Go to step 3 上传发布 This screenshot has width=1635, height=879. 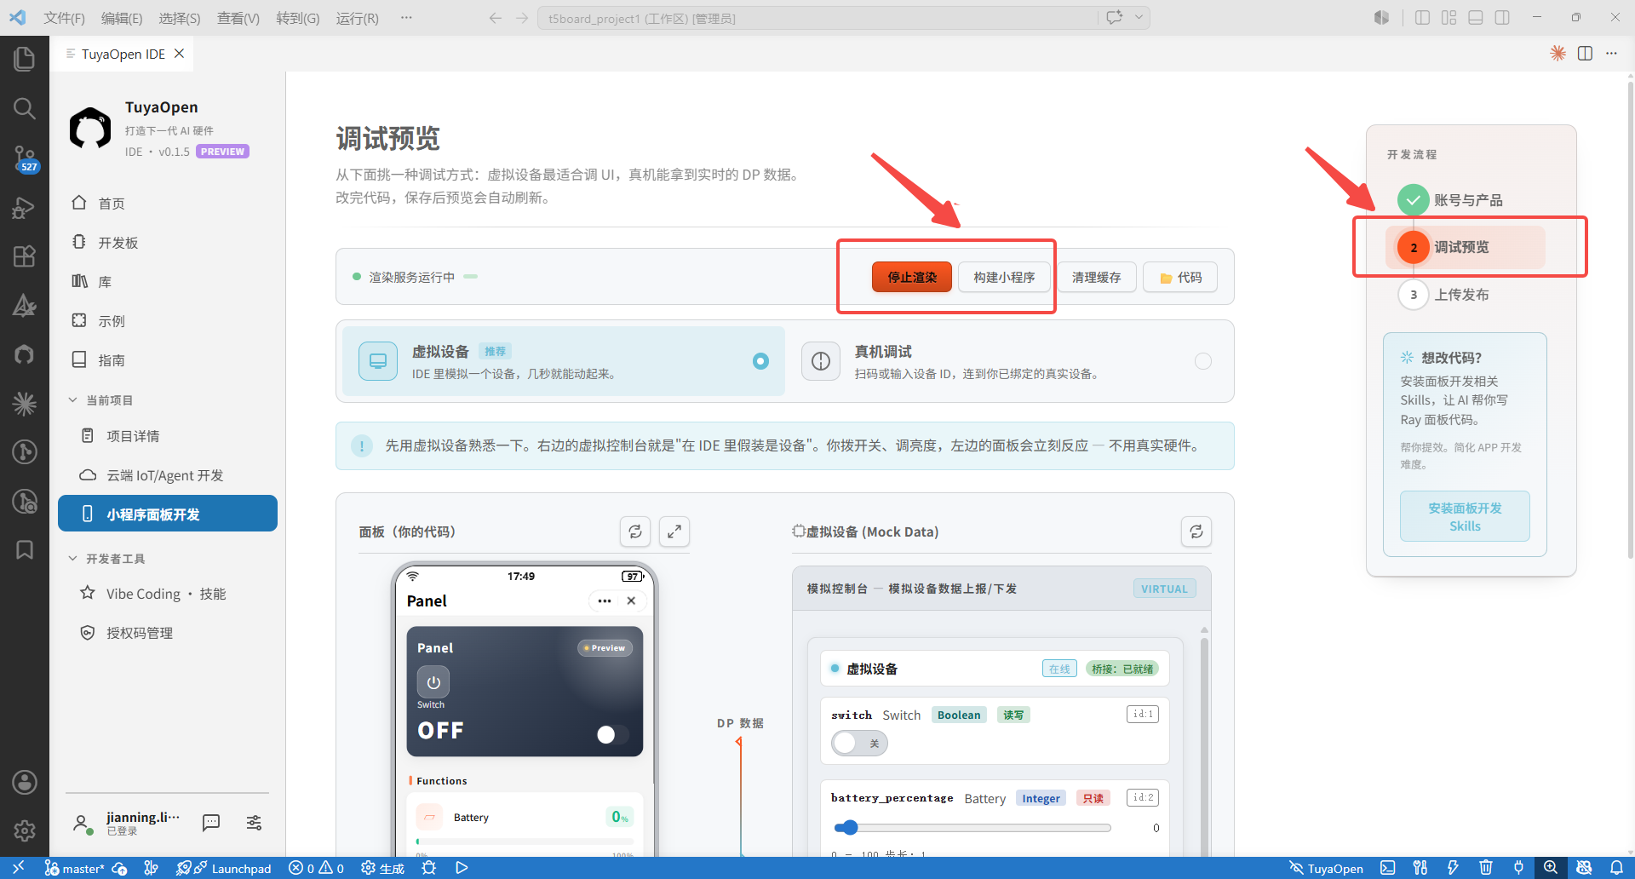coord(1444,295)
